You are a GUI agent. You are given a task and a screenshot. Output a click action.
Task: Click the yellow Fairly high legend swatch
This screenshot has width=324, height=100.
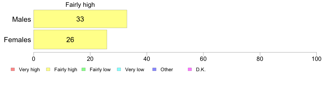tap(48, 70)
